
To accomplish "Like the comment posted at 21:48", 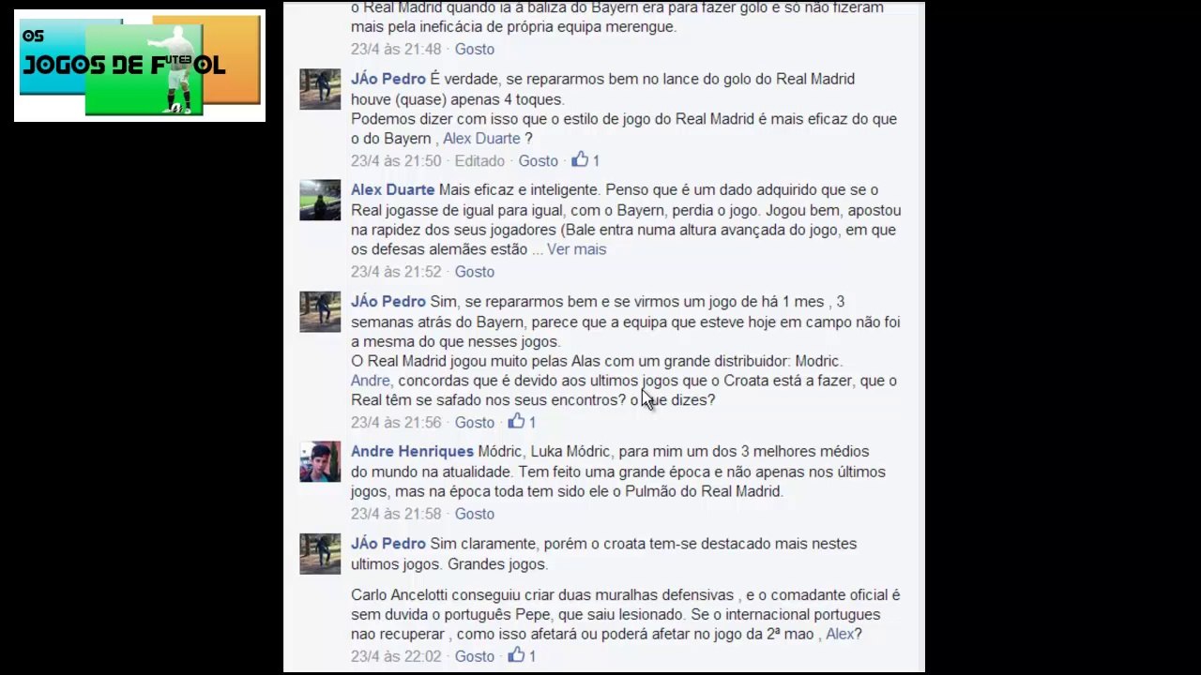I will 475,49.
